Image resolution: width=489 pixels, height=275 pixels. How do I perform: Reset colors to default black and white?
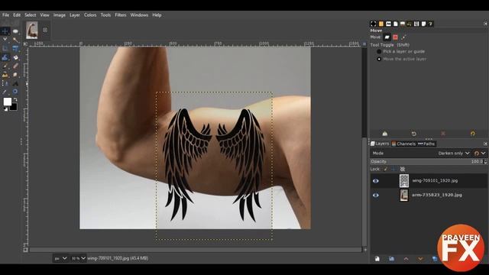click(5, 109)
